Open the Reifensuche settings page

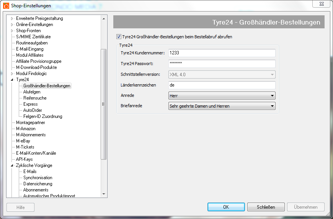[x=35, y=98]
